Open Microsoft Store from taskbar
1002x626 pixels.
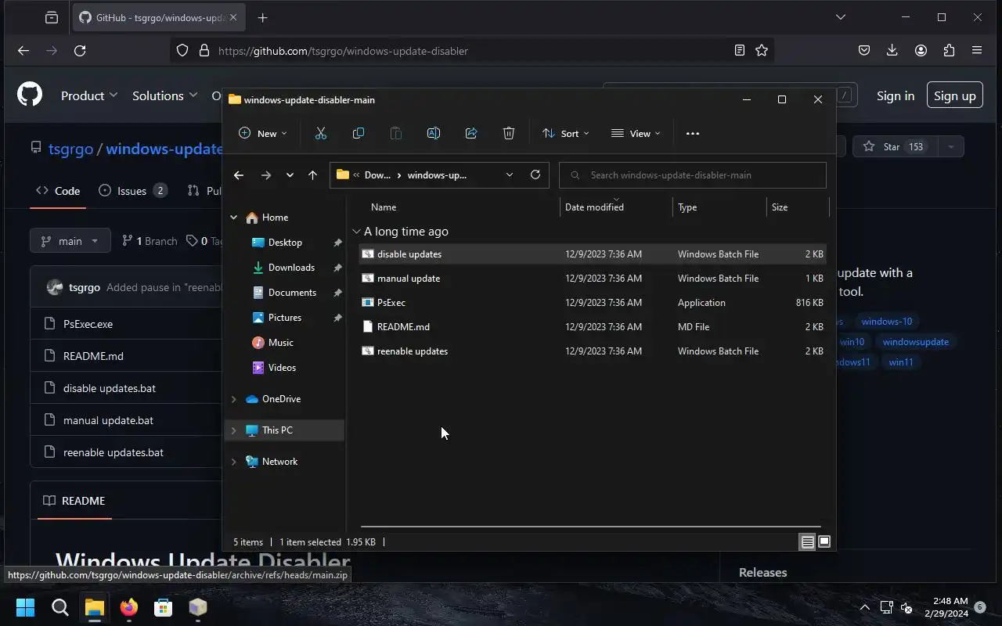click(x=163, y=607)
